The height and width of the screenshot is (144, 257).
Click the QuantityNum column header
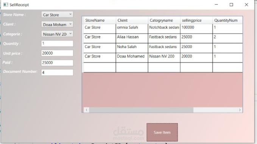point(227,20)
